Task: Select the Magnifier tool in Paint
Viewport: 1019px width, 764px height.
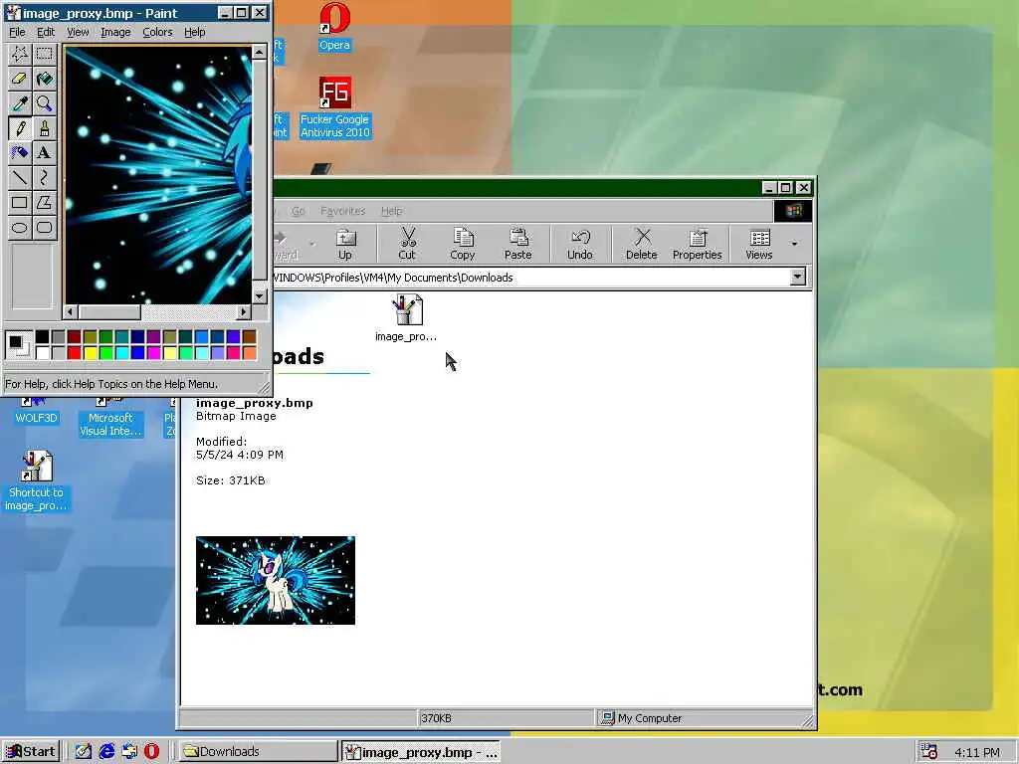Action: pyautogui.click(x=44, y=103)
